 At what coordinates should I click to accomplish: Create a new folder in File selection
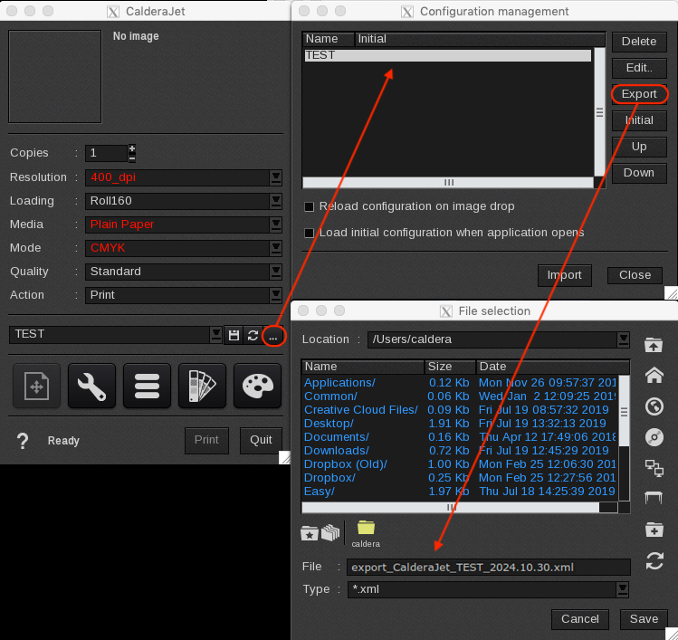654,530
